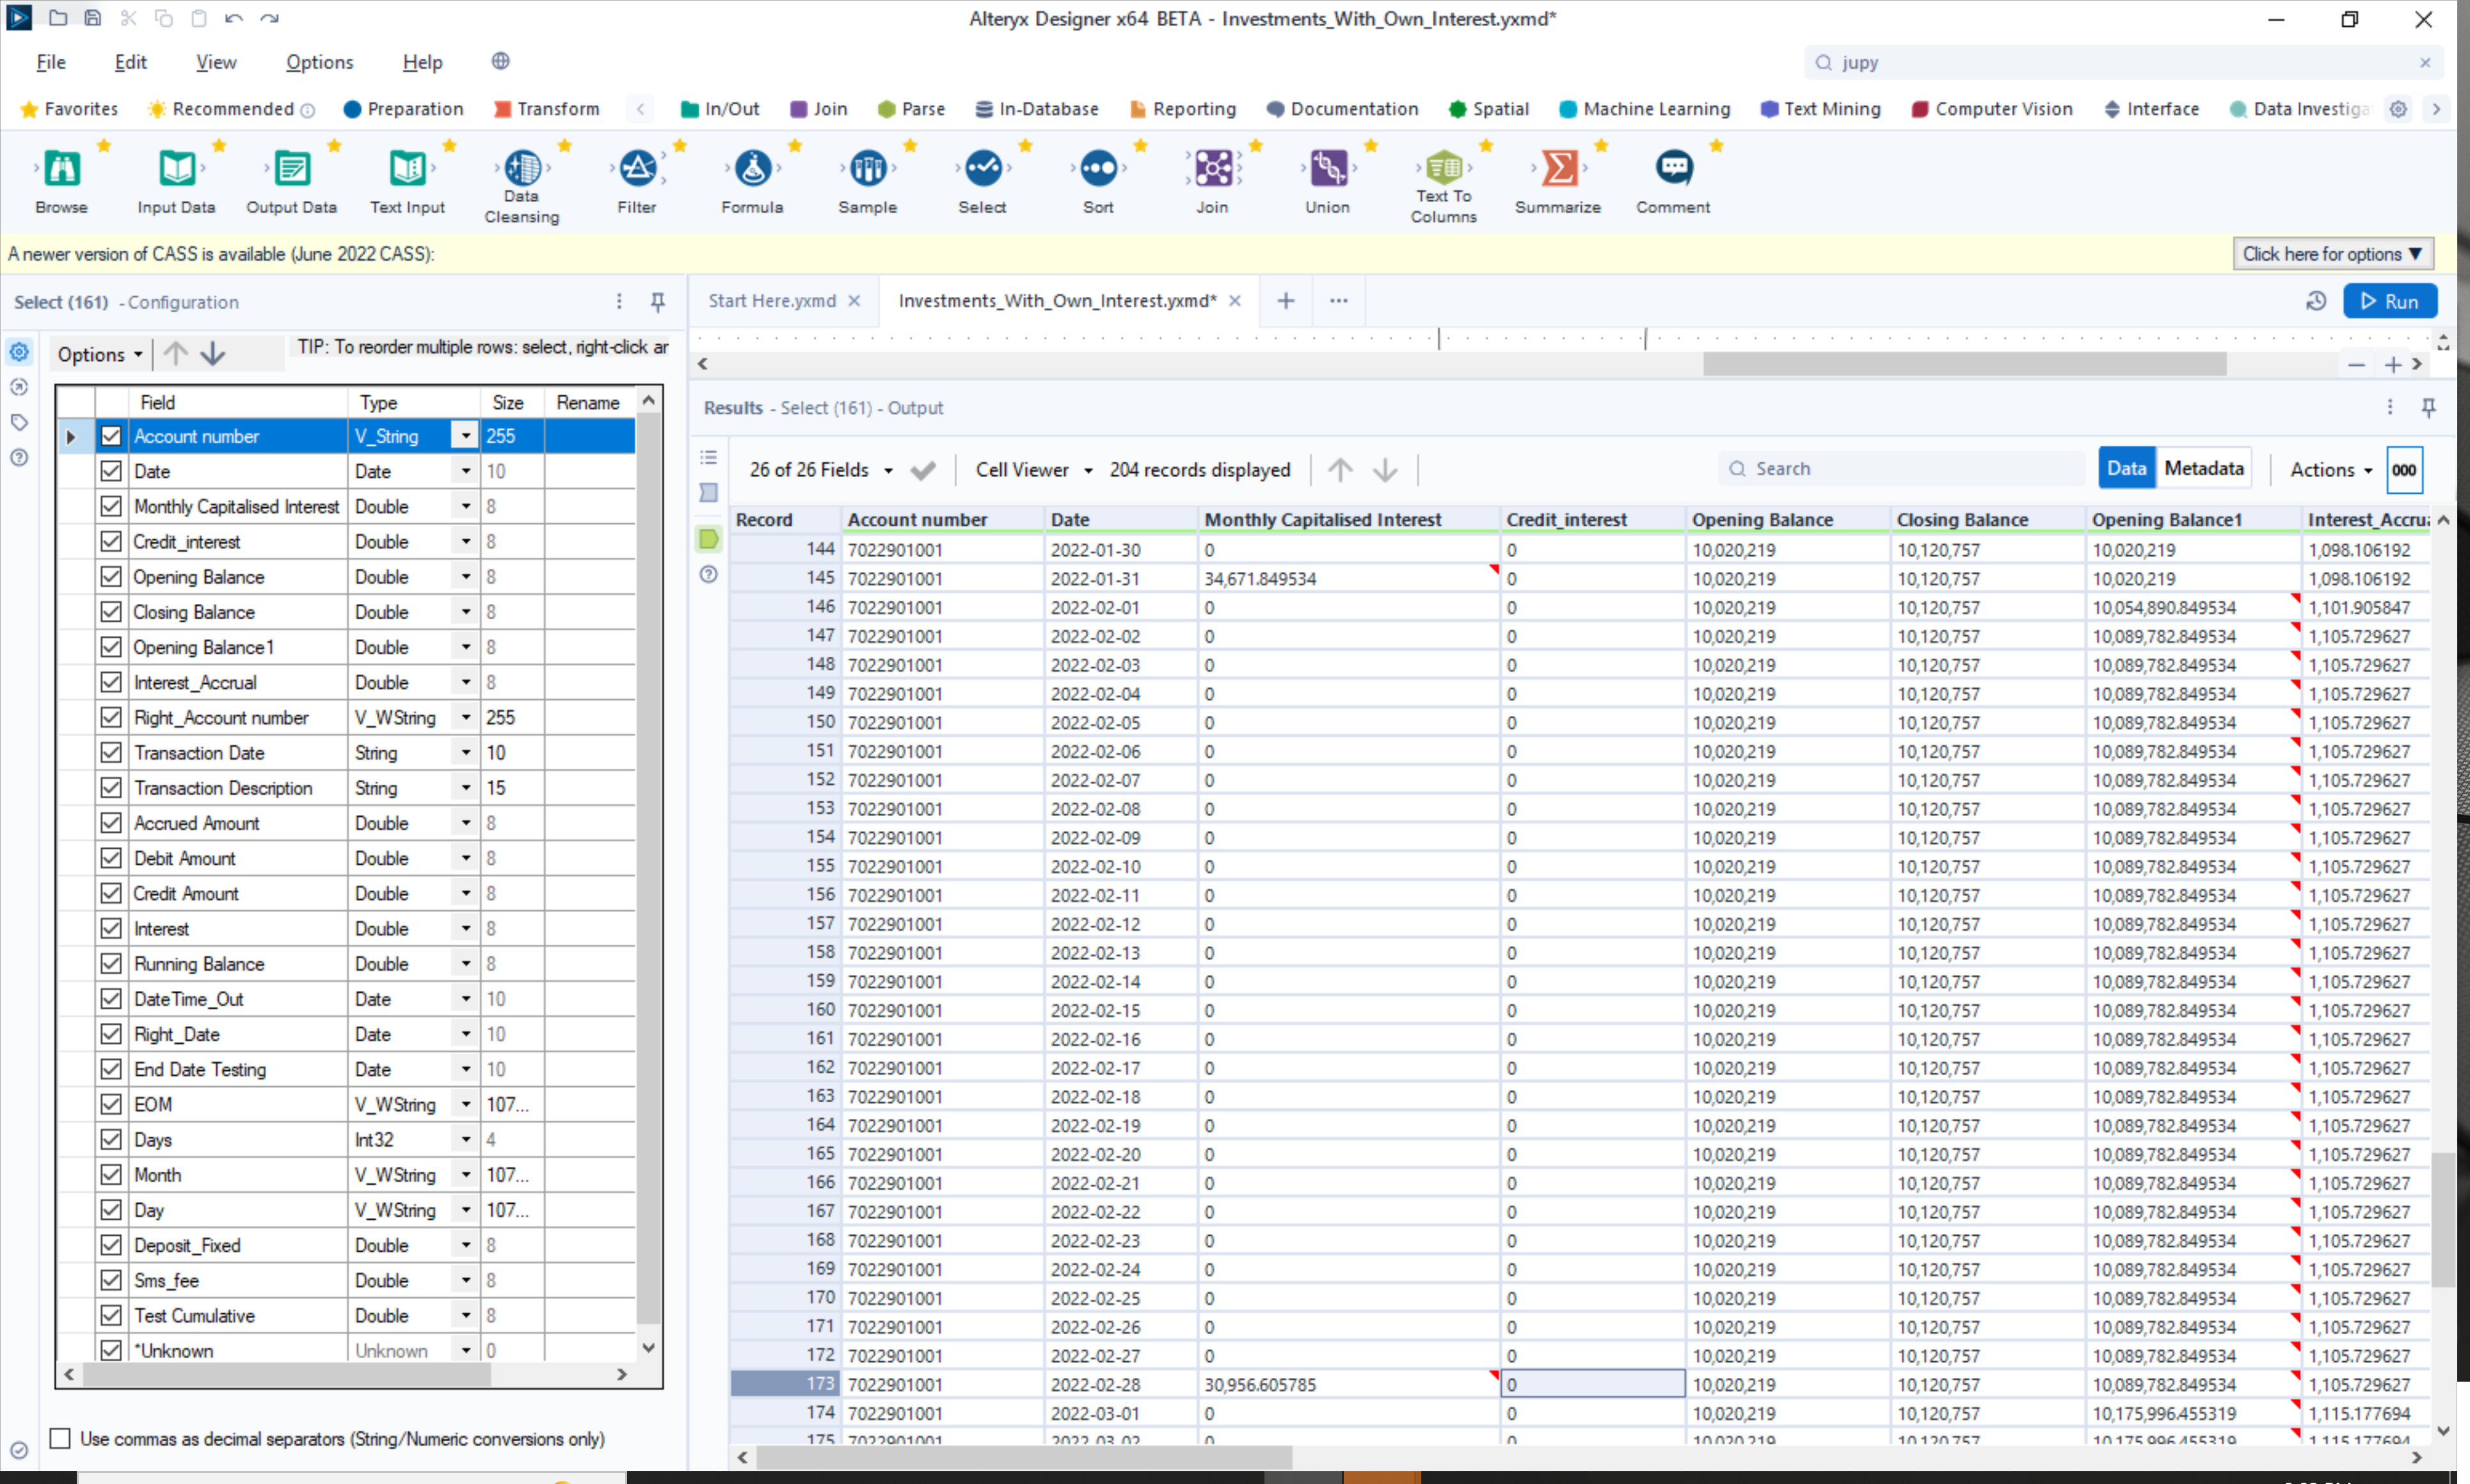Enable Use commas as decimal separators

[x=60, y=1439]
